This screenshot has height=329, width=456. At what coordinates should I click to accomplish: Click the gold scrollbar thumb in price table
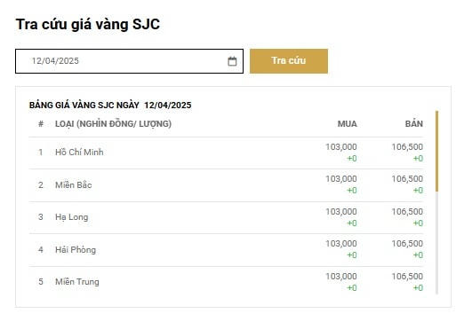(436, 151)
